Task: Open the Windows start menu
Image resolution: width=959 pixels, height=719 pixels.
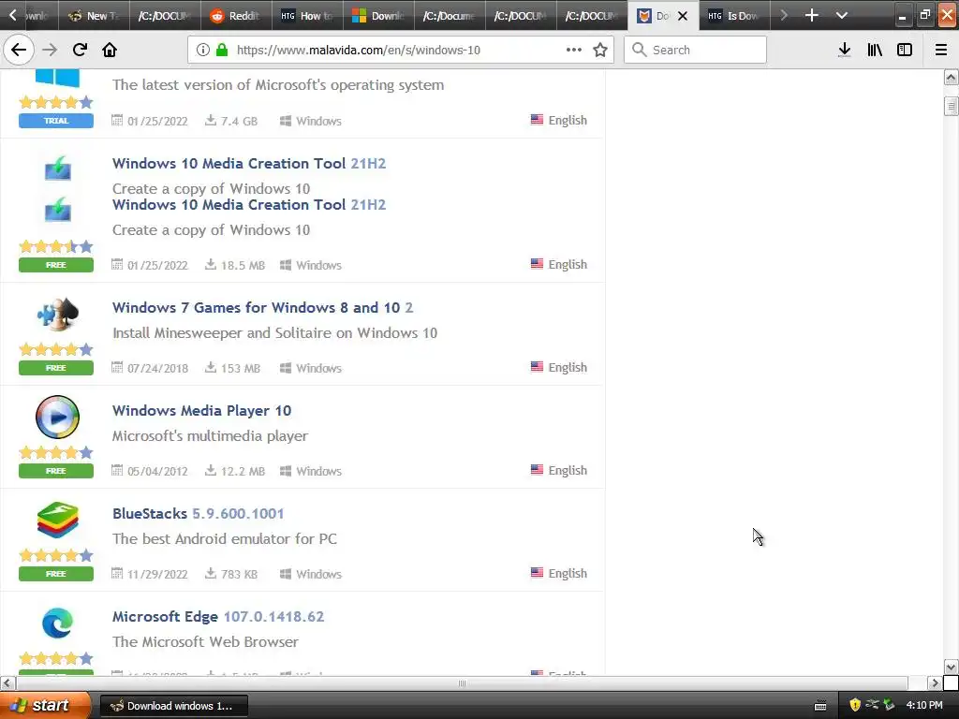Action: [46, 705]
